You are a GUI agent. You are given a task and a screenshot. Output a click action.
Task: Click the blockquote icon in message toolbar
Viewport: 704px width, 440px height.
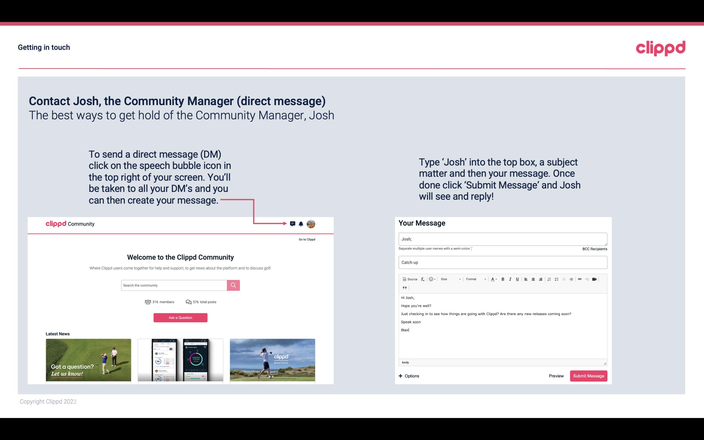point(404,288)
